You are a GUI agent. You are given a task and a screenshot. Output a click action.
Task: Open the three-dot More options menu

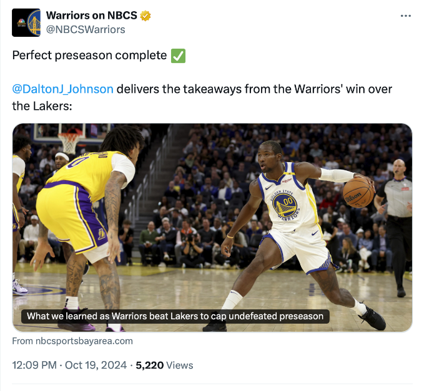point(407,16)
